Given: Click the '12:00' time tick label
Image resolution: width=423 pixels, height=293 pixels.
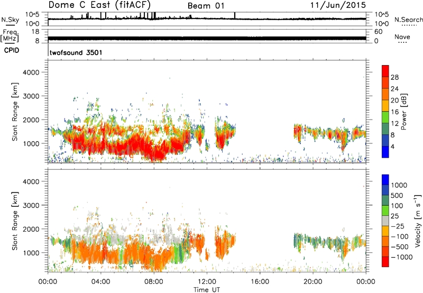Looking at the screenshot, I should pyautogui.click(x=207, y=282).
